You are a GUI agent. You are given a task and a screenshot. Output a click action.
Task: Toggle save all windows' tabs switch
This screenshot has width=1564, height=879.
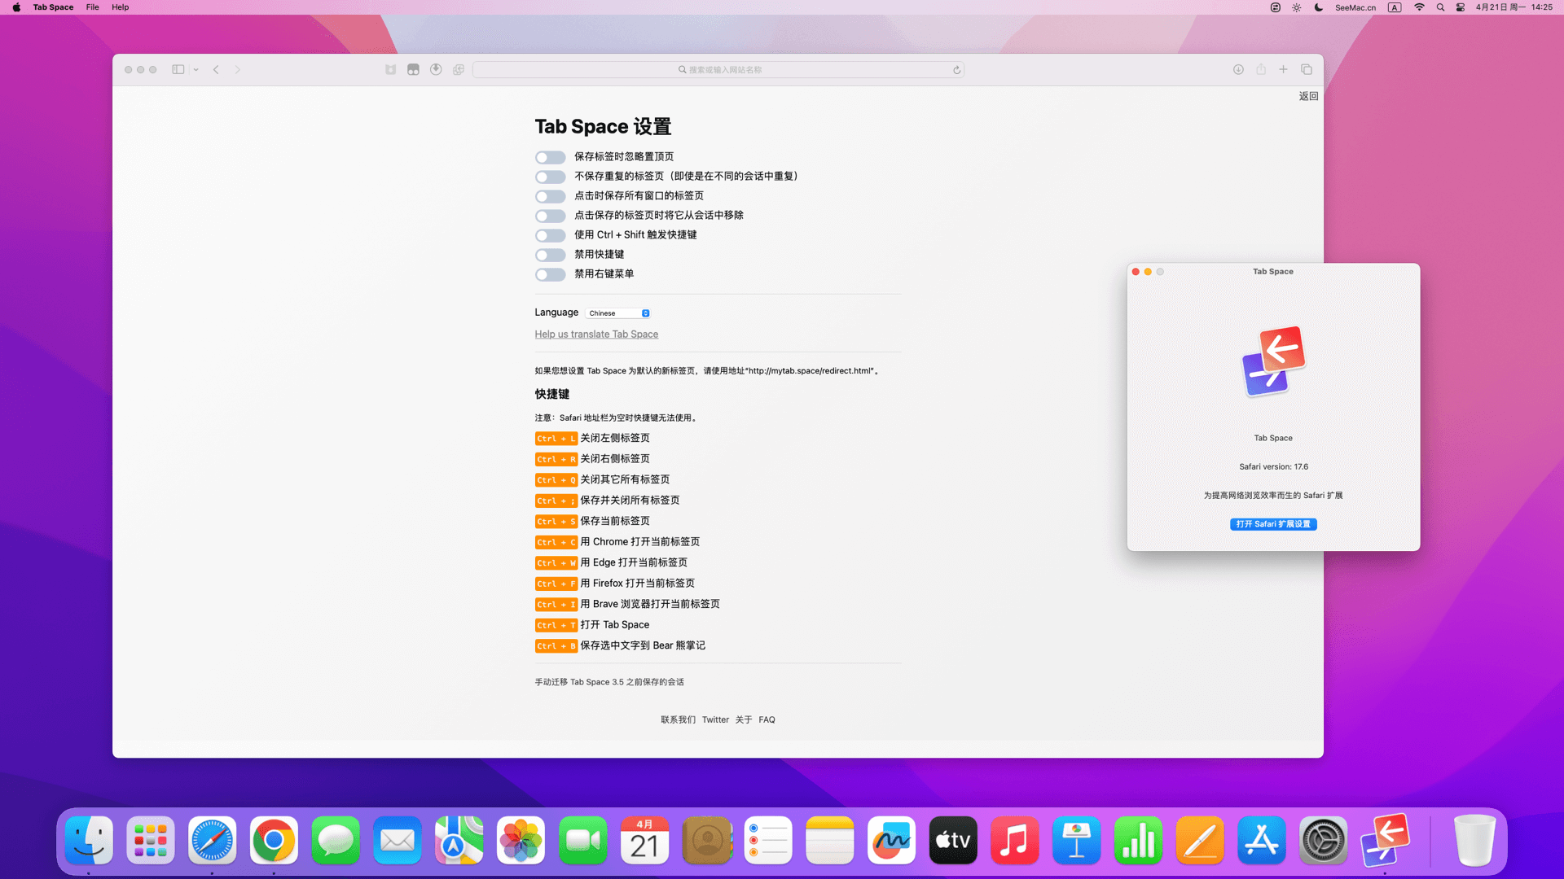[x=550, y=196]
